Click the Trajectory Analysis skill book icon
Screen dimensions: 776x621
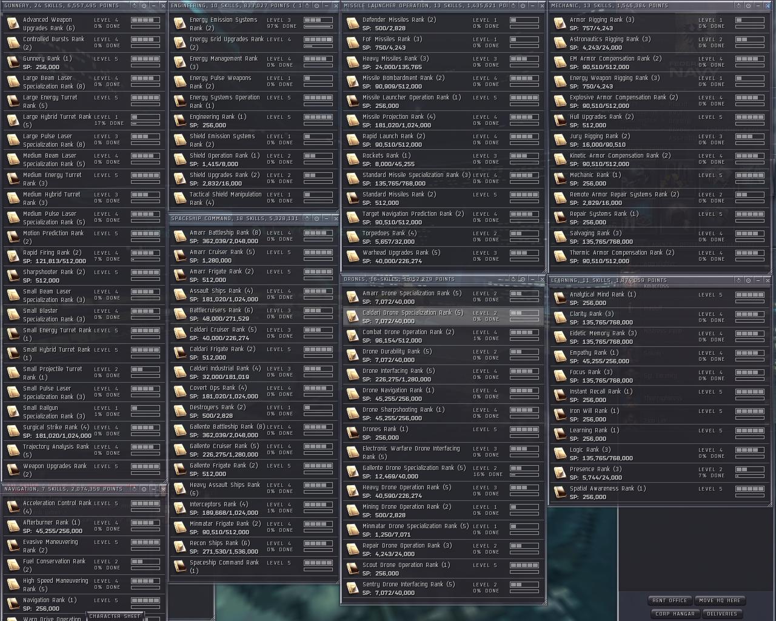click(x=13, y=451)
